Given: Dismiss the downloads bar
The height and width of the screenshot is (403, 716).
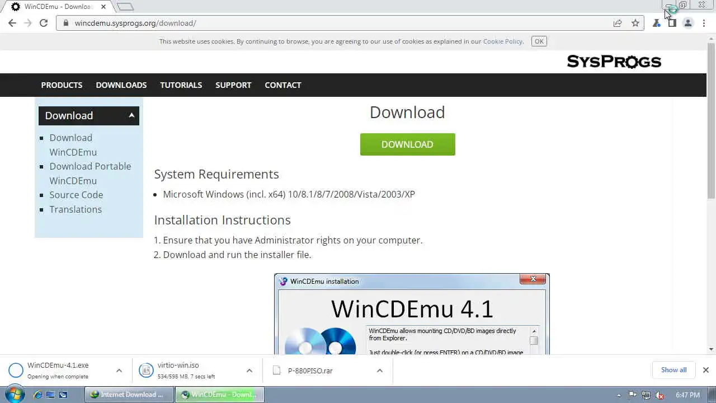Looking at the screenshot, I should pyautogui.click(x=706, y=370).
